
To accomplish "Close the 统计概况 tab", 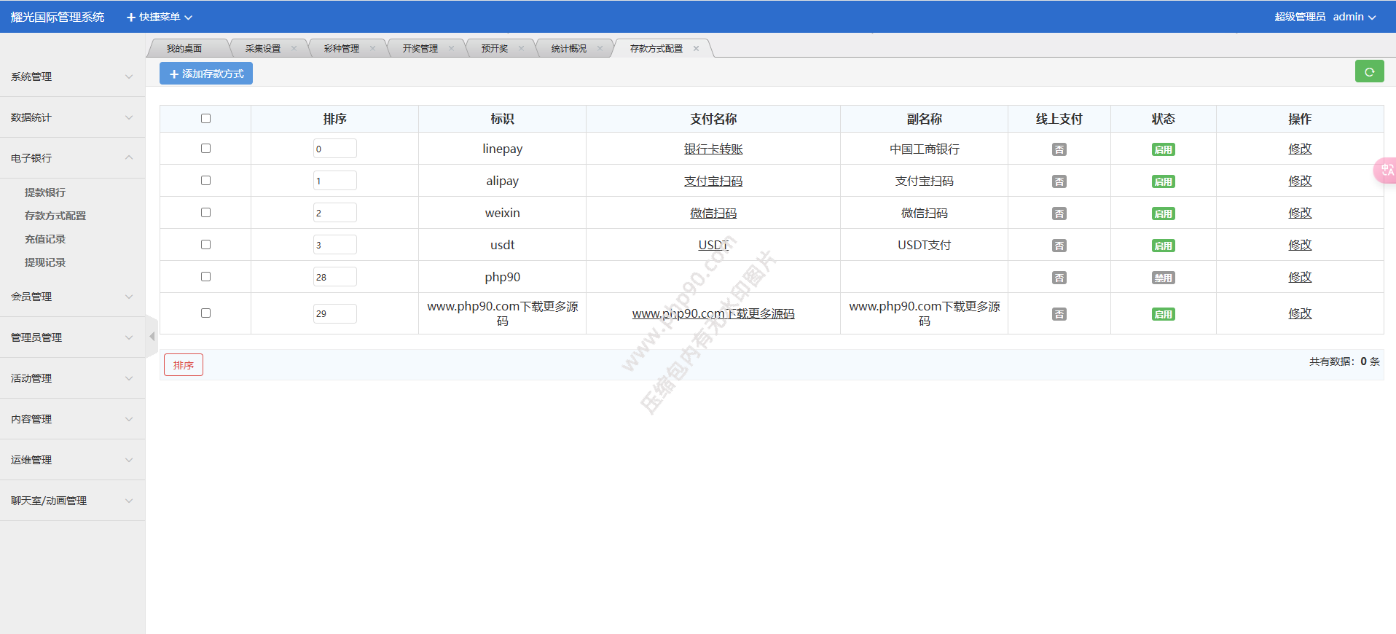I will [600, 49].
